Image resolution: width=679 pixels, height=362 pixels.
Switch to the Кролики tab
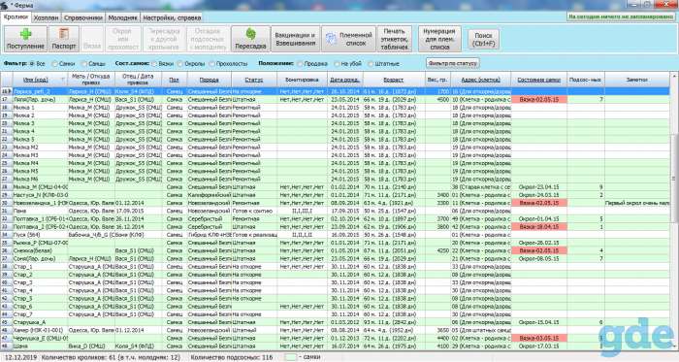(x=16, y=16)
